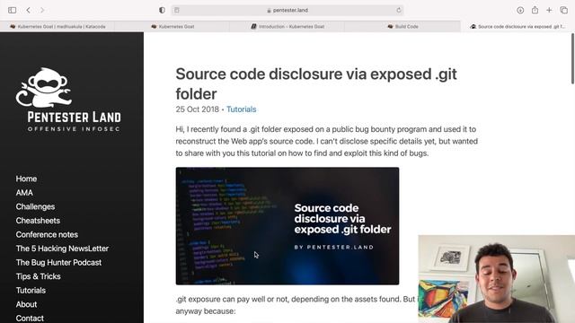
Task: Open the Home link in sidebar
Action: tap(26, 179)
